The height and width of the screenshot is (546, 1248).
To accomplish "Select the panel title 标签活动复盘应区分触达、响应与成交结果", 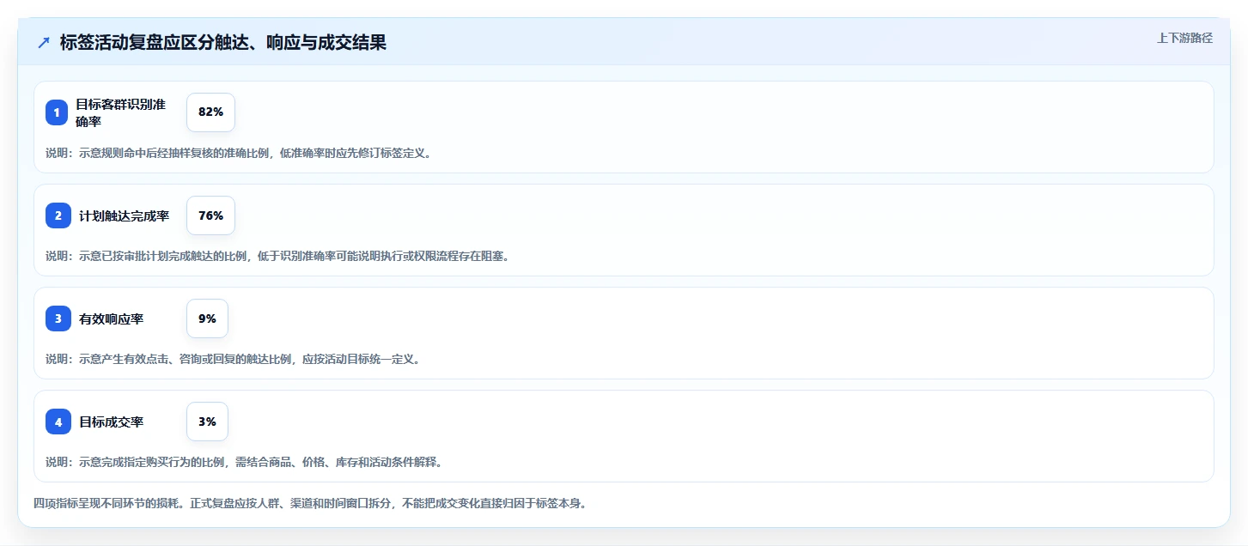I will coord(223,43).
